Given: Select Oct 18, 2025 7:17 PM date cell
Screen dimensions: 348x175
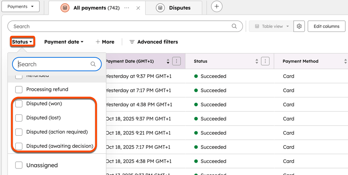Looking at the screenshot, I should (x=138, y=147).
